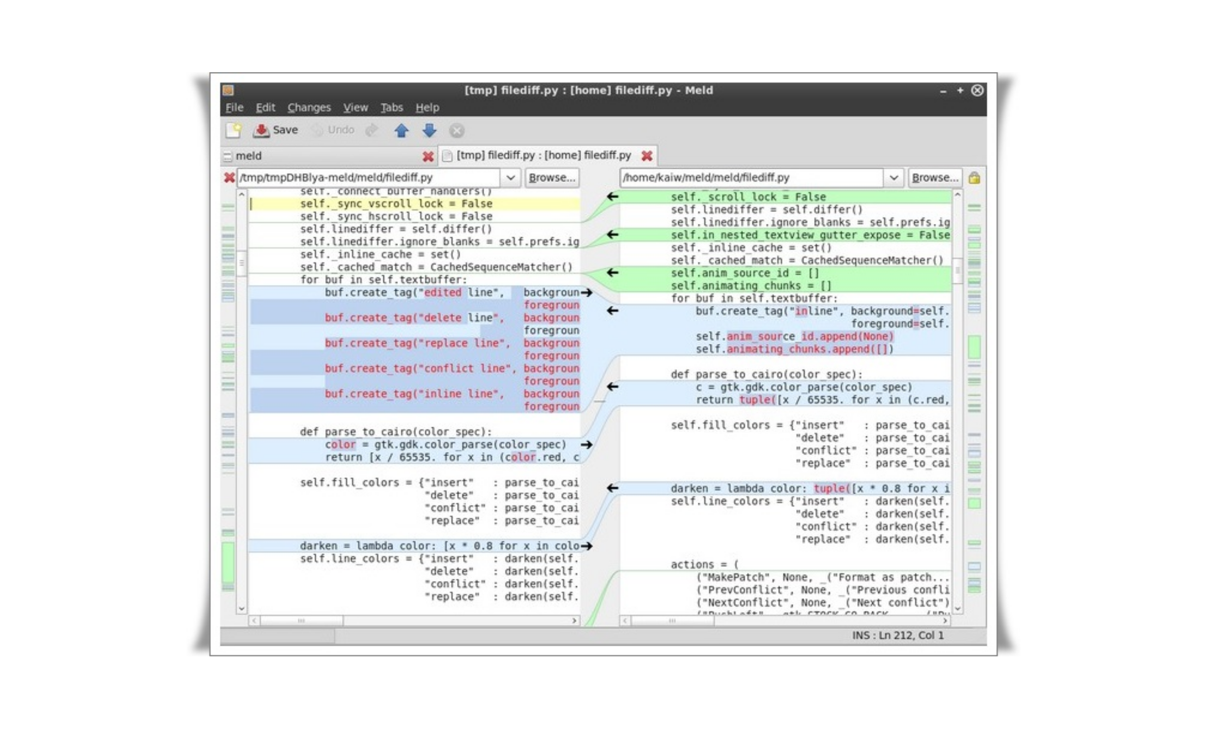Push left darken lambda line right
1206x731 pixels.
click(587, 546)
